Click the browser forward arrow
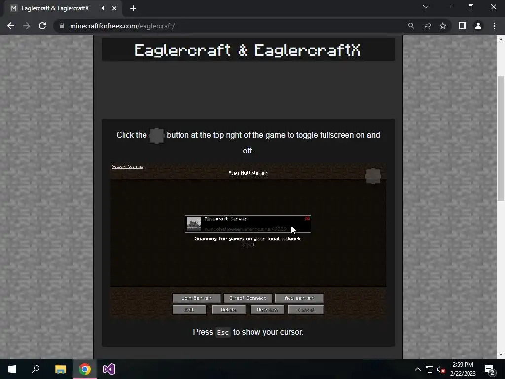This screenshot has width=505, height=379. 27,26
